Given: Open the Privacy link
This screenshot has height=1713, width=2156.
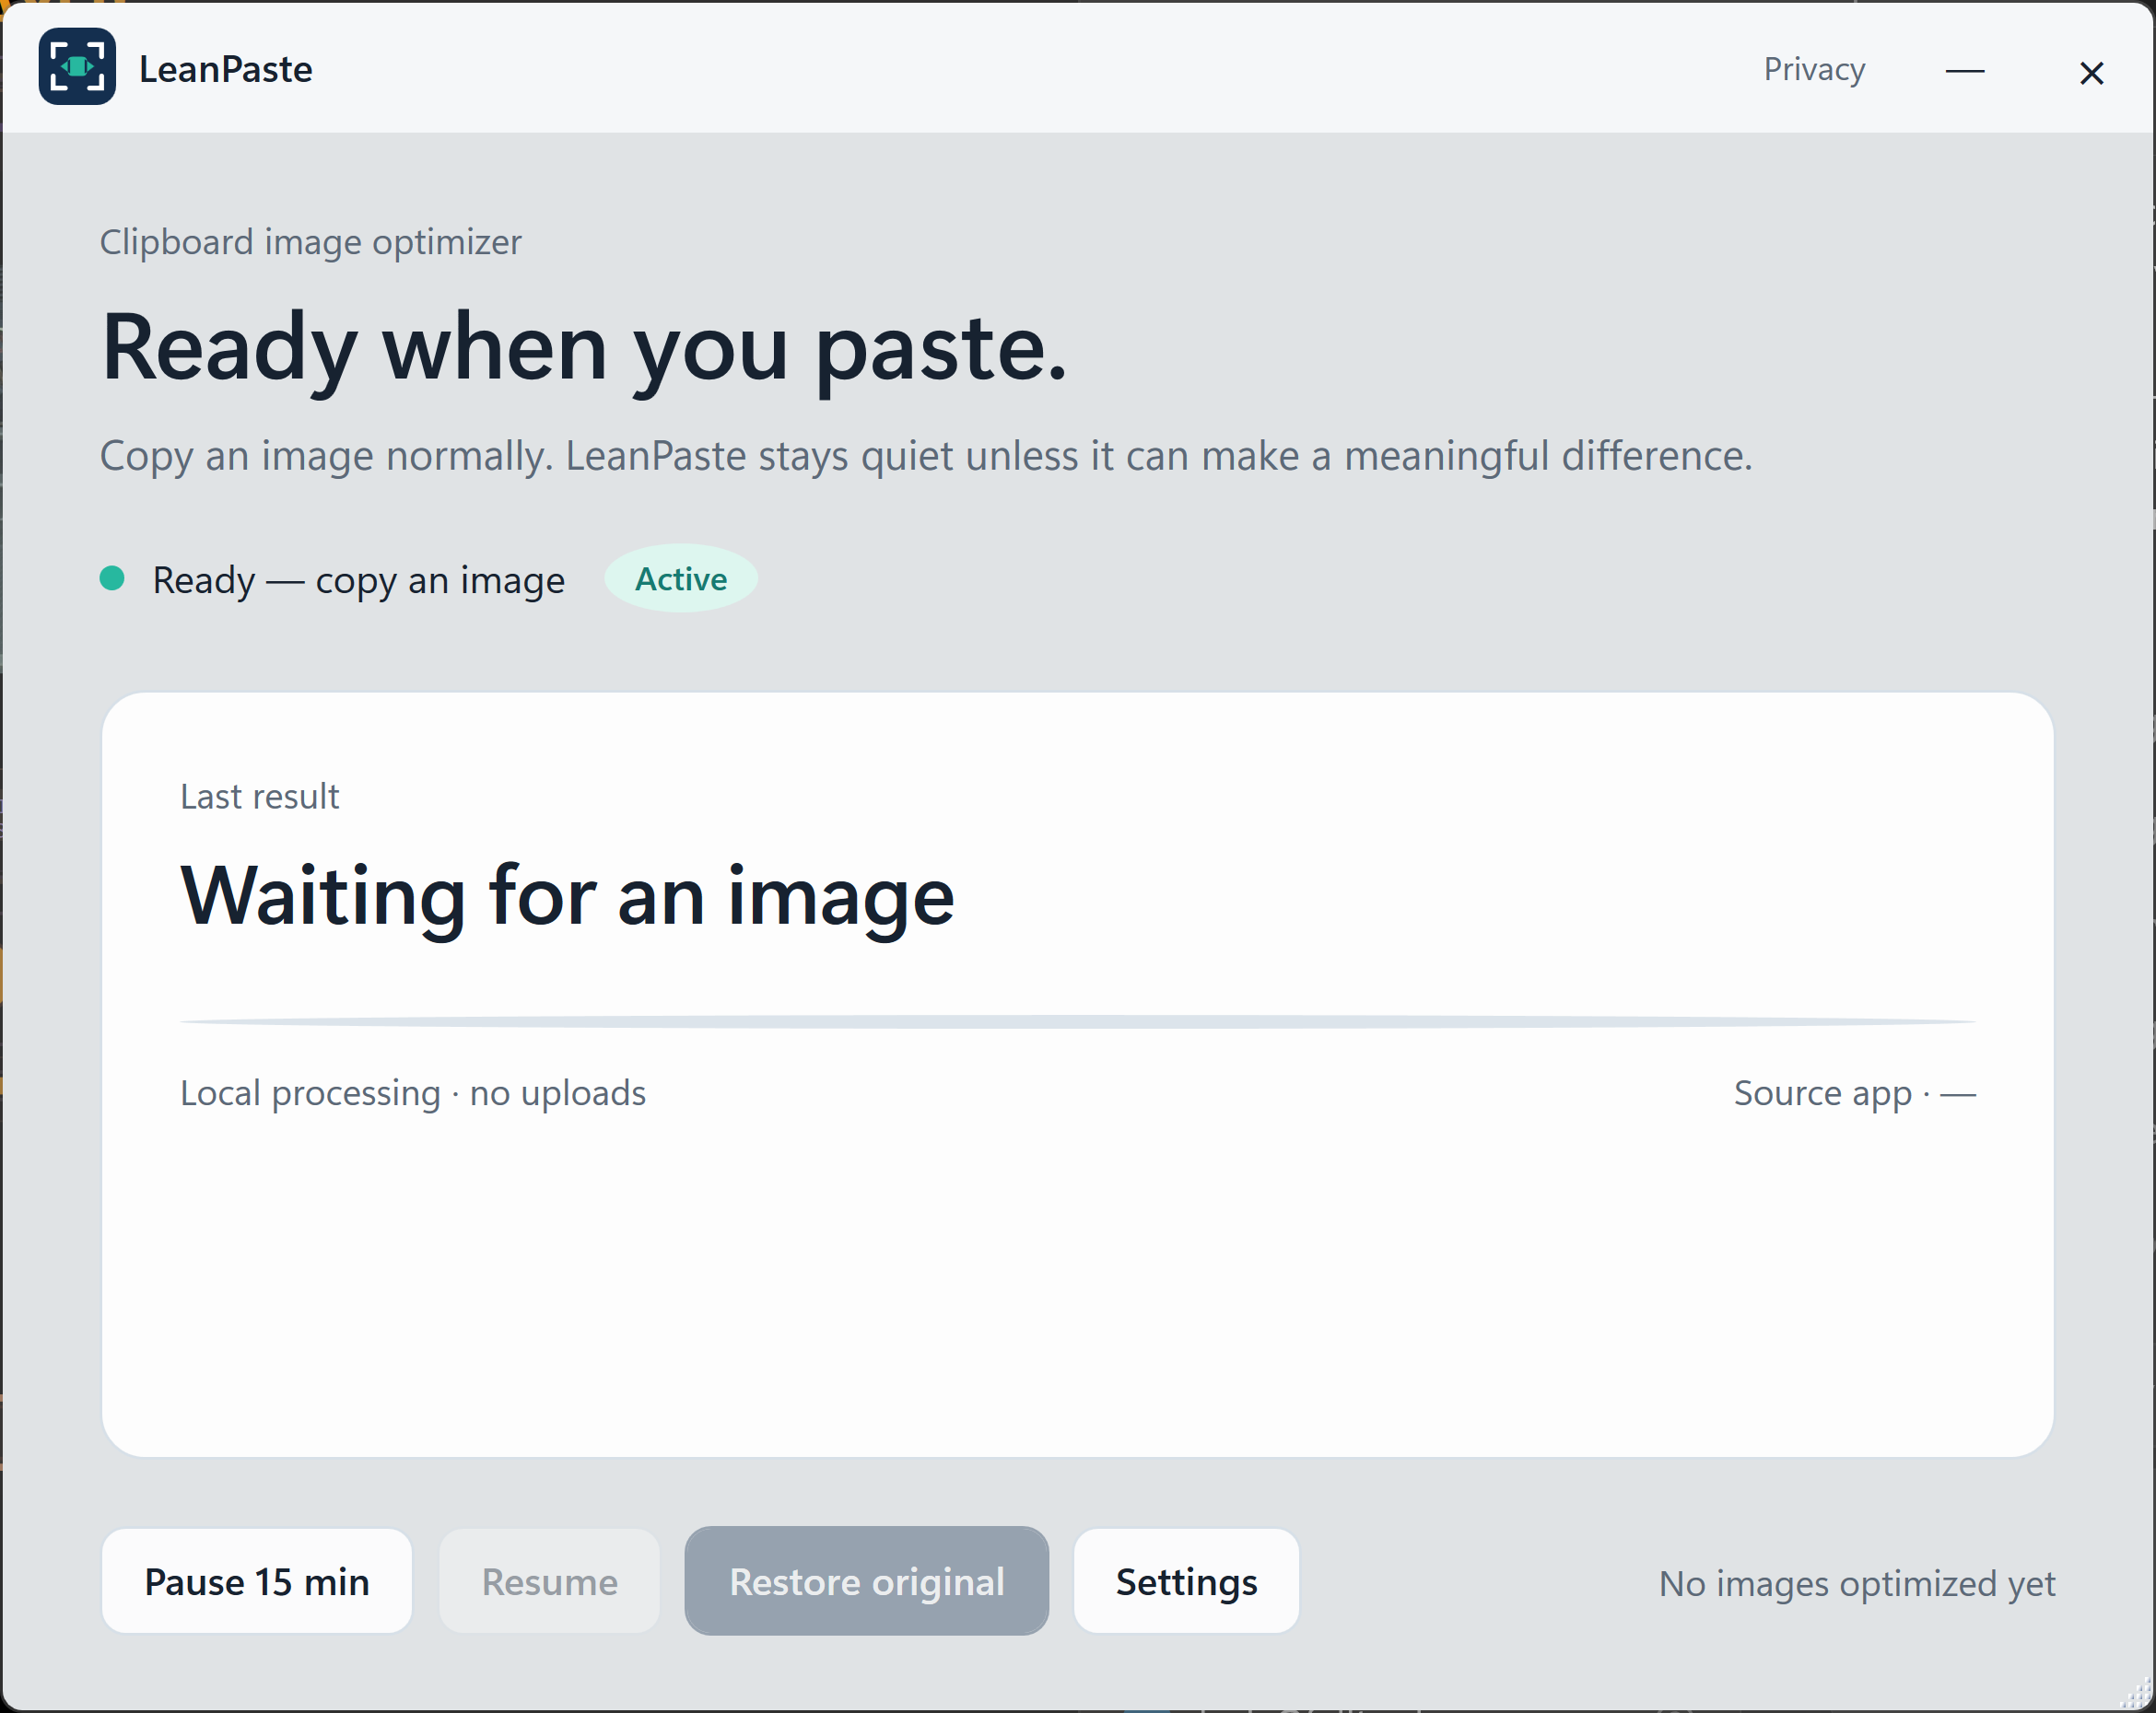Looking at the screenshot, I should click(1814, 69).
